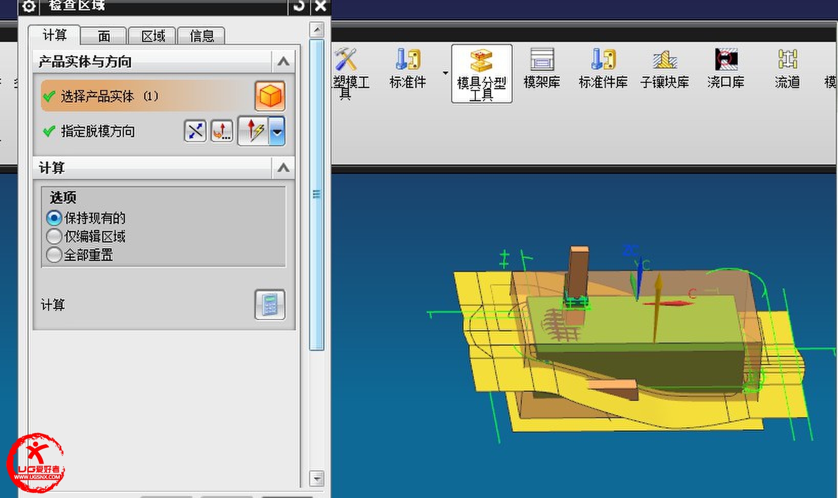Screen dimensions: 838x498
Task: Open the 子镶块库 sub-insert library
Action: coord(665,69)
